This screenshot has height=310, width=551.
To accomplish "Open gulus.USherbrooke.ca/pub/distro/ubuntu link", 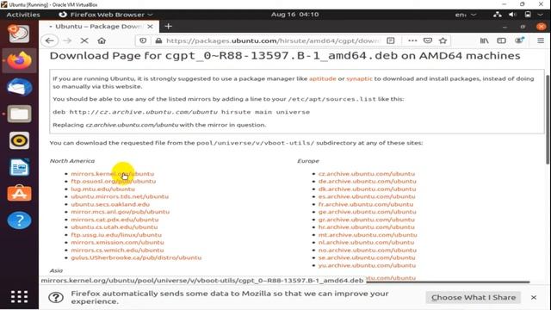I will point(136,257).
